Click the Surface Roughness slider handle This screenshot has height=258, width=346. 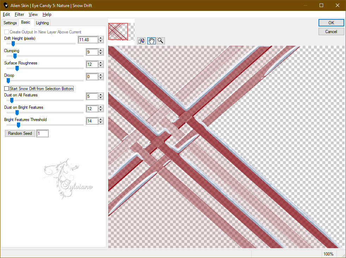tap(17, 68)
